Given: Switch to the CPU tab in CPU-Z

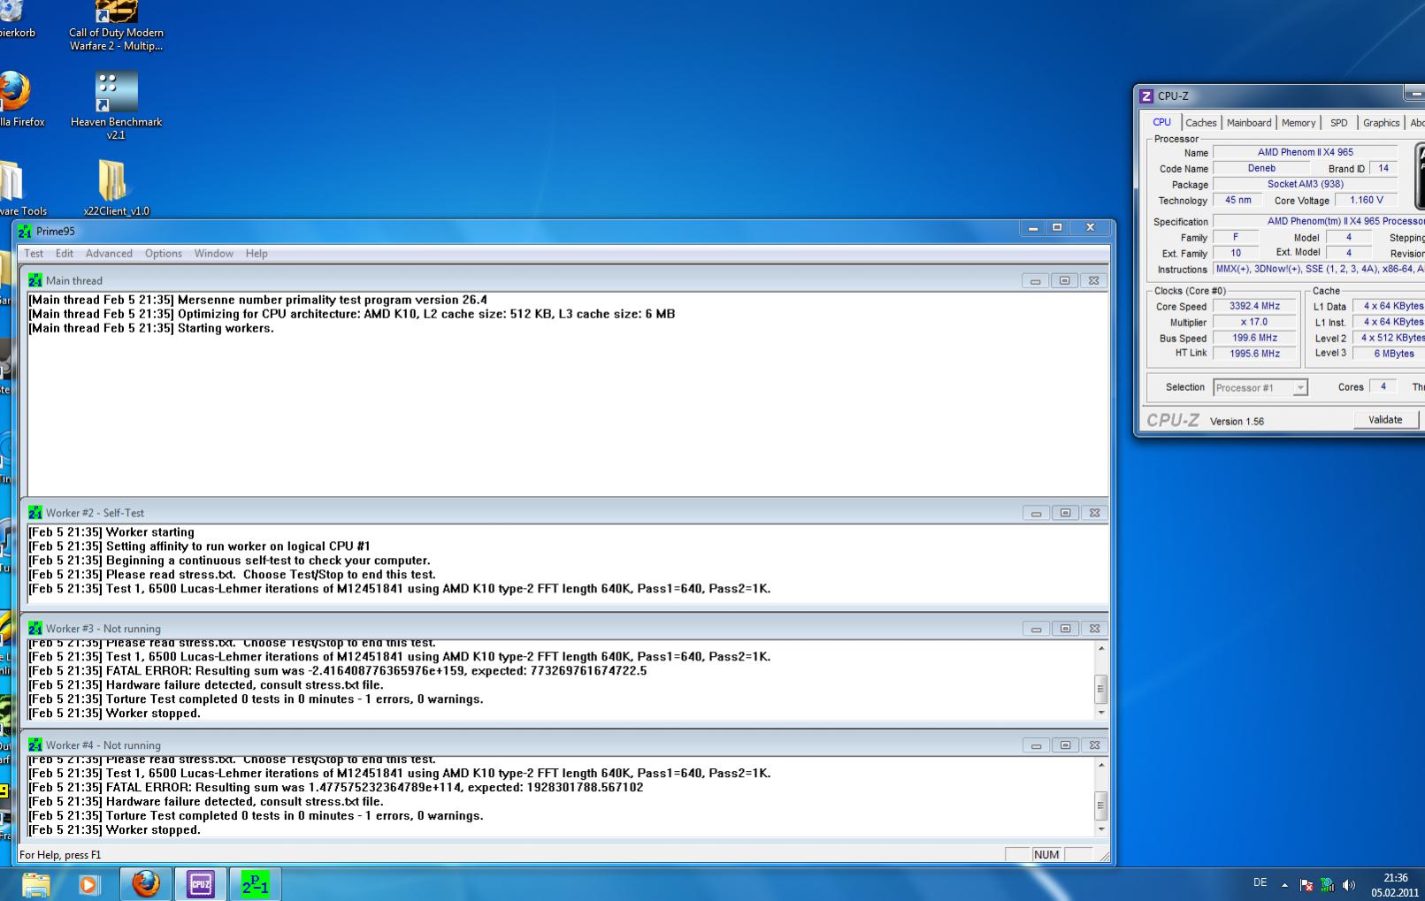Looking at the screenshot, I should click(1161, 122).
